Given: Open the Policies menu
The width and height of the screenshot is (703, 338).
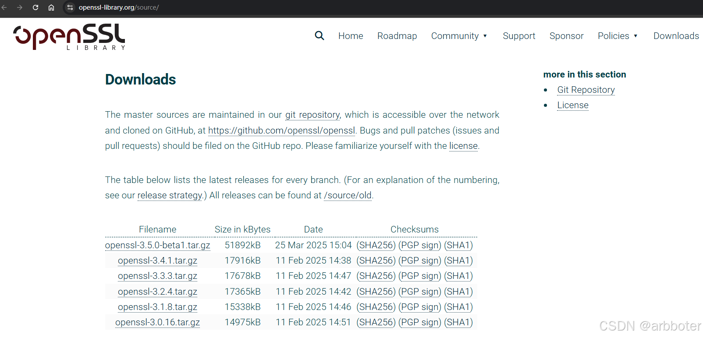Looking at the screenshot, I should [614, 36].
